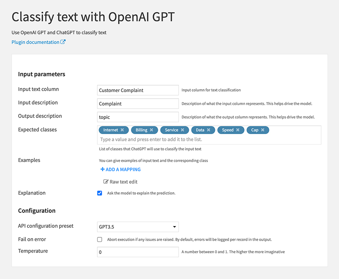The image size is (339, 279).
Task: Click the Internet class tag label
Action: pyautogui.click(x=111, y=130)
